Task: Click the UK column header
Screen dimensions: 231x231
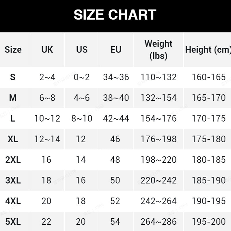Action: coord(47,49)
